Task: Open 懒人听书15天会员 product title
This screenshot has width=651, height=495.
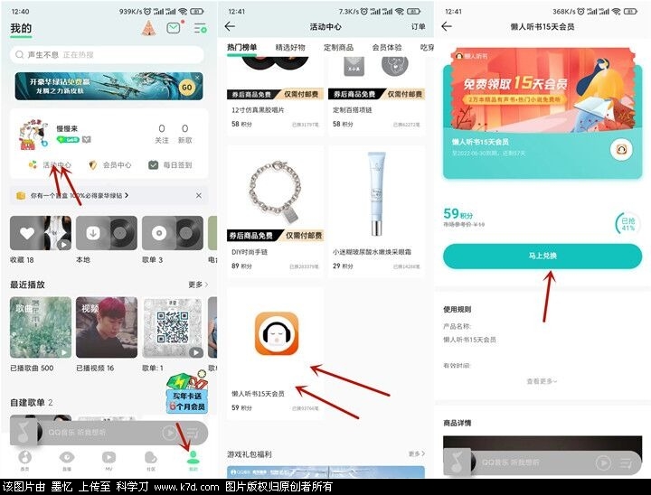Action: click(x=258, y=393)
